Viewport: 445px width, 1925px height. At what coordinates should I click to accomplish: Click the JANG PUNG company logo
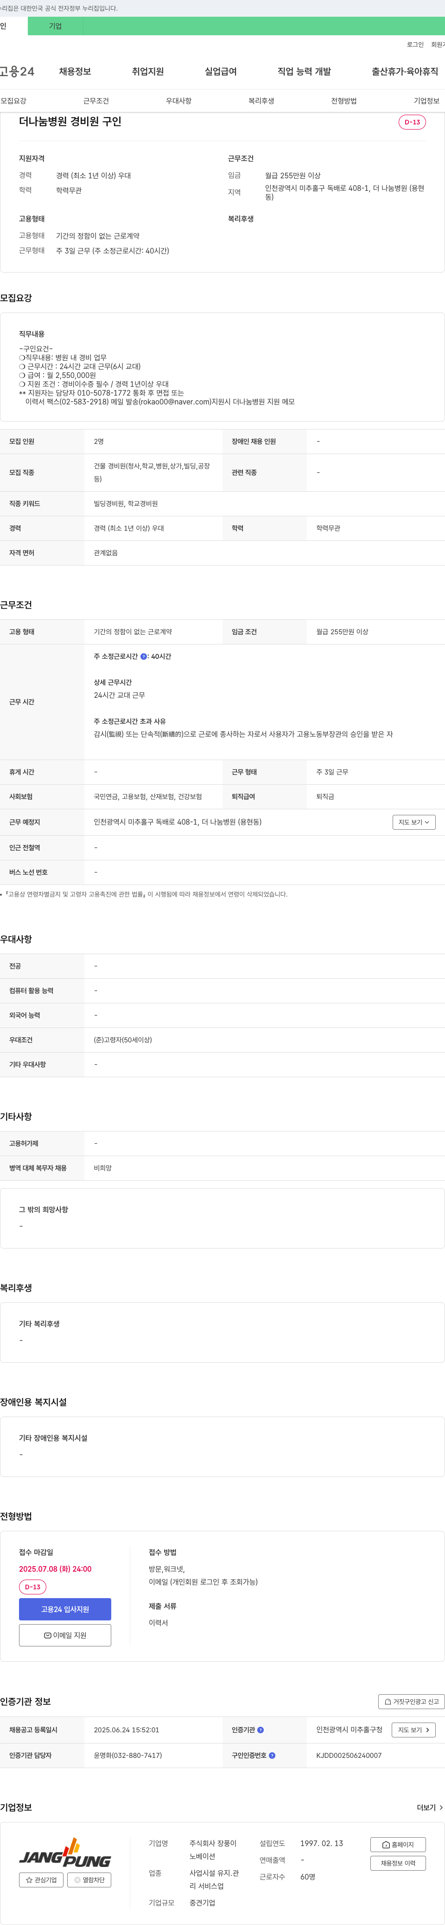(65, 1853)
